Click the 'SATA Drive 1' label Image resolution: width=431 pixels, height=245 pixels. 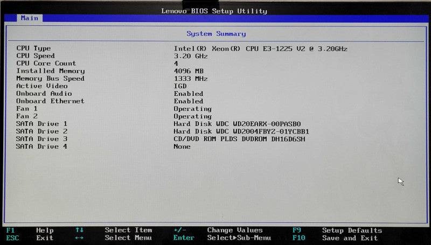tap(41, 124)
